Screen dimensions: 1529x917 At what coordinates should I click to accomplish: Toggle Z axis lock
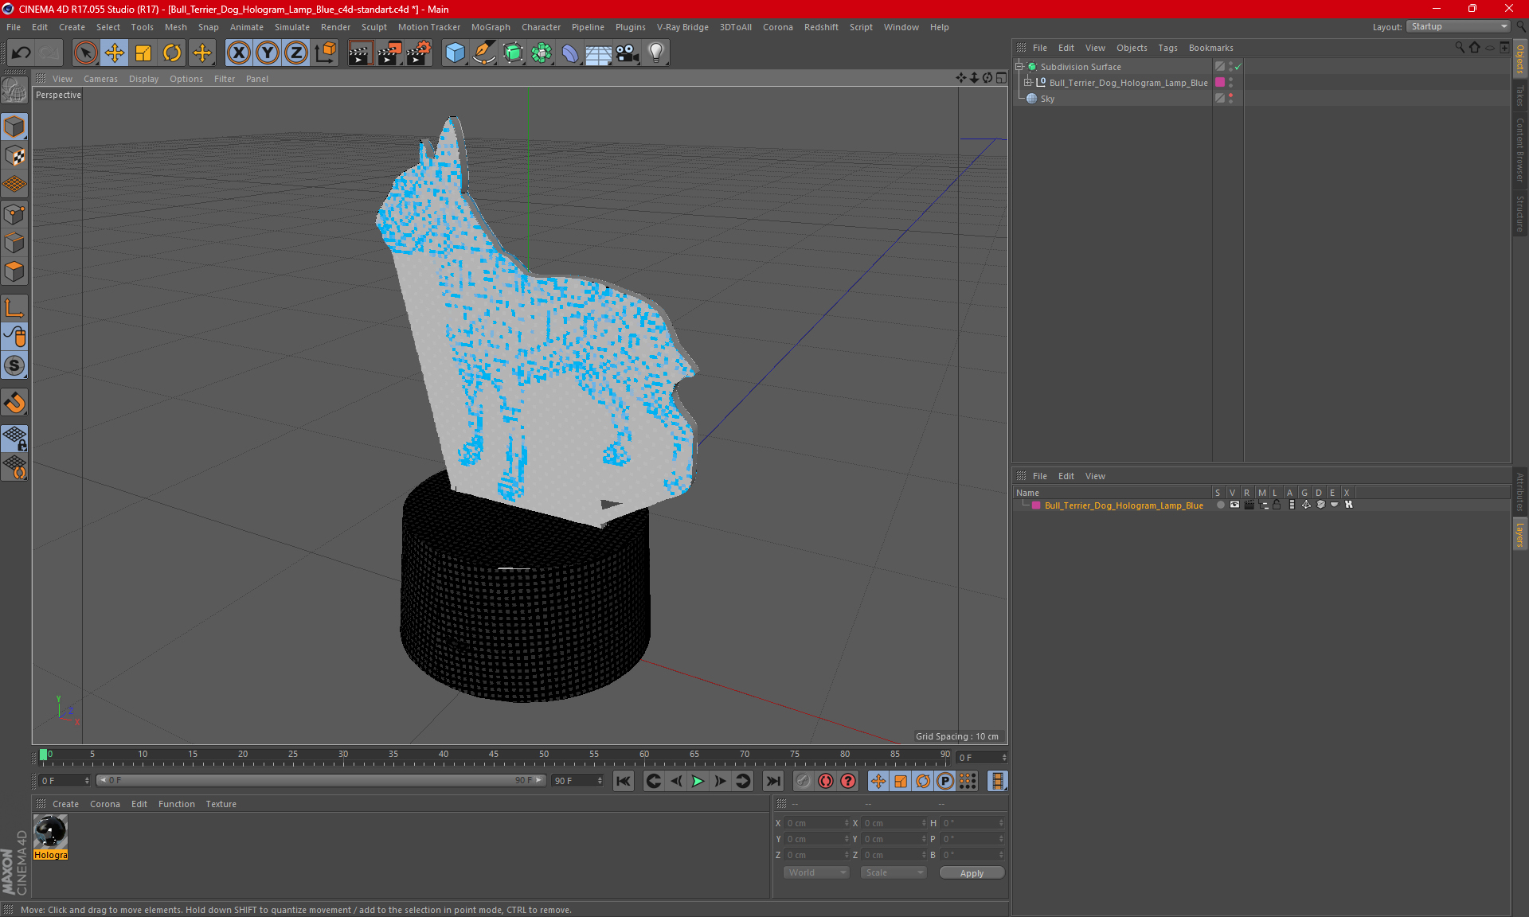[296, 53]
